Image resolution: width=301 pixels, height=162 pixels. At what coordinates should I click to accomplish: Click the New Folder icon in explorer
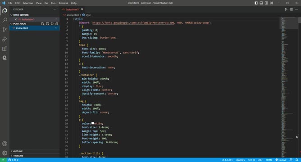47,24
